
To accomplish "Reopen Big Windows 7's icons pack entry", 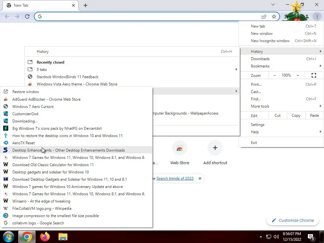I will pyautogui.click(x=76, y=128).
